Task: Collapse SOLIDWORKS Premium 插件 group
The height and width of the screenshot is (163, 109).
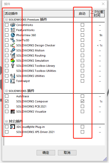Action: 6,20
